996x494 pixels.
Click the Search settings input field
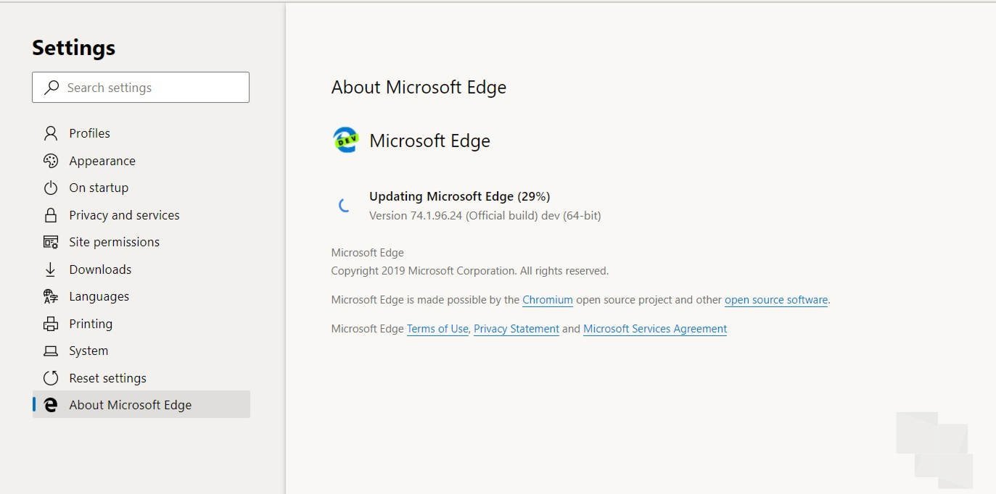tap(140, 87)
